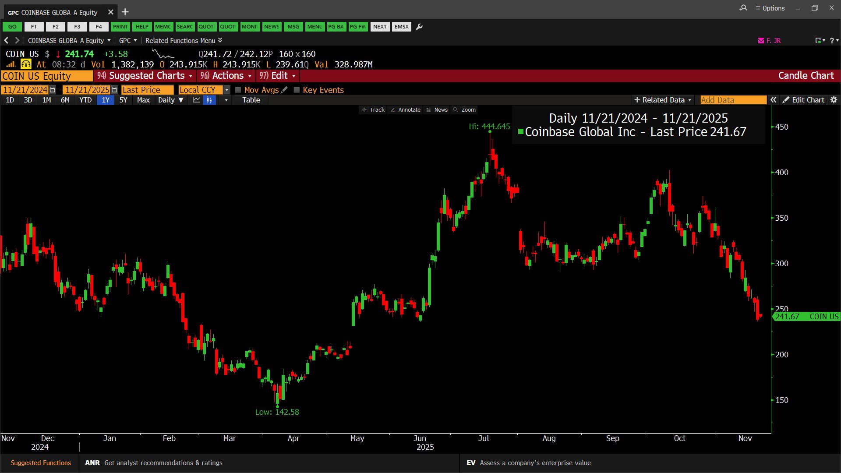Click the chart settings gear icon
The width and height of the screenshot is (841, 473).
click(x=834, y=100)
